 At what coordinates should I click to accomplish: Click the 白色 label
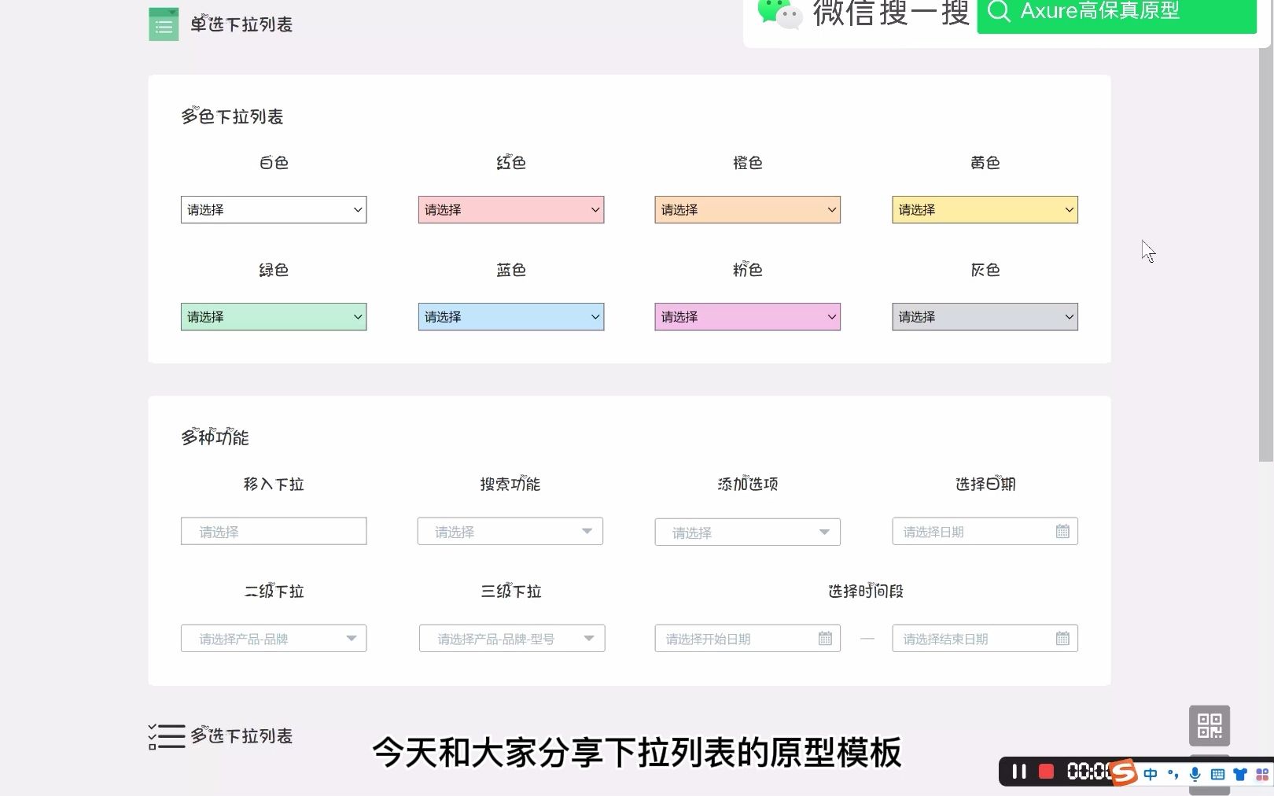tap(274, 163)
